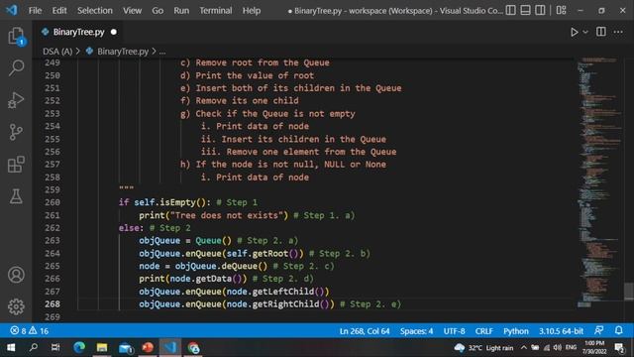
Task: Open the File menu
Action: 35,11
